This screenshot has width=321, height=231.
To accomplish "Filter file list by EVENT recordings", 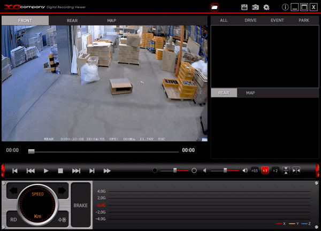I will click(x=277, y=20).
